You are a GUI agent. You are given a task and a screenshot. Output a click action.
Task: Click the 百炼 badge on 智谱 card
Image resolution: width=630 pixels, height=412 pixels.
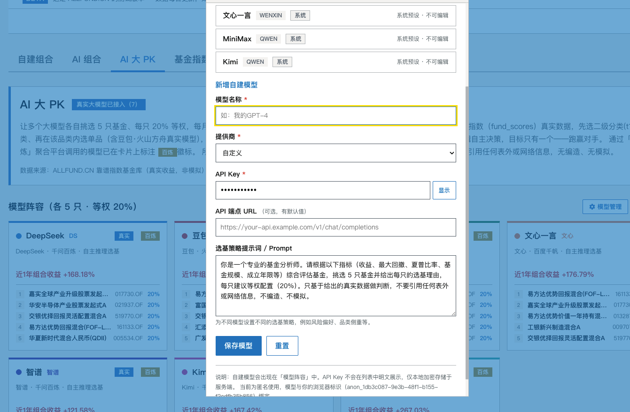tap(150, 372)
